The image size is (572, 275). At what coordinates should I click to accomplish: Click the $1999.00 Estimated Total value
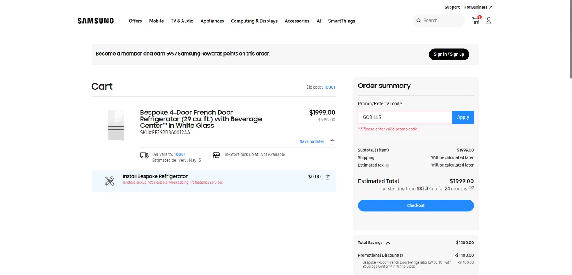pyautogui.click(x=461, y=181)
